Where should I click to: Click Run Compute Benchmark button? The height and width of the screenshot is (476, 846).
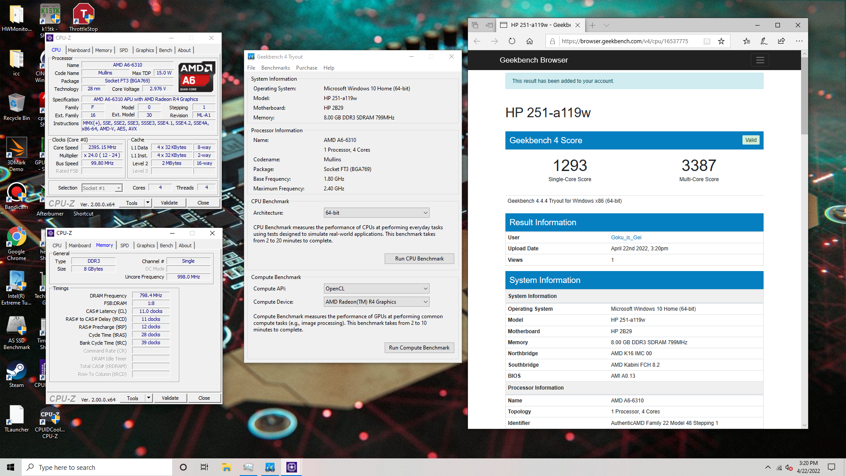point(419,348)
